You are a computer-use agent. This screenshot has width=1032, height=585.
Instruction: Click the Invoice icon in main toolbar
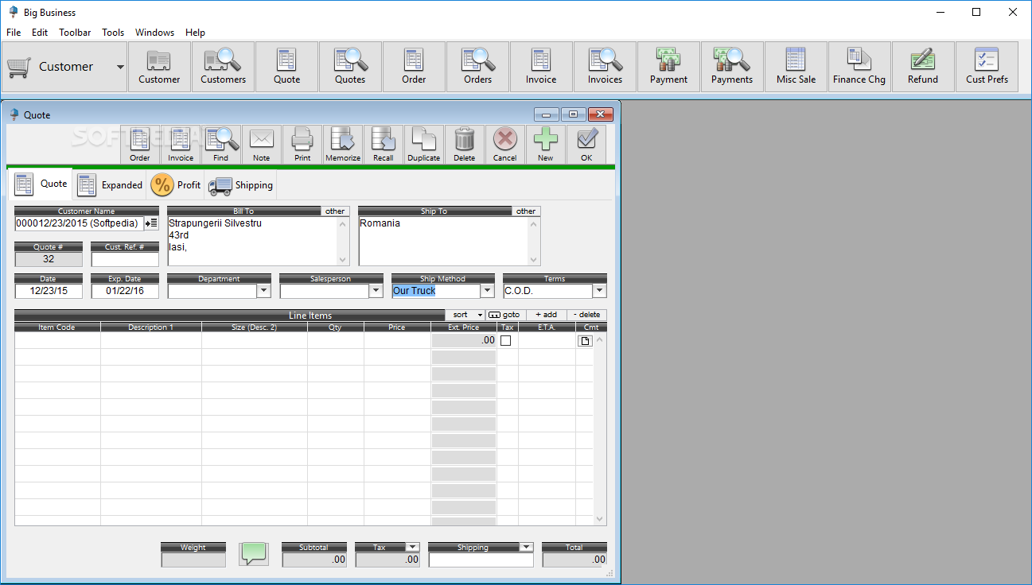pyautogui.click(x=541, y=67)
